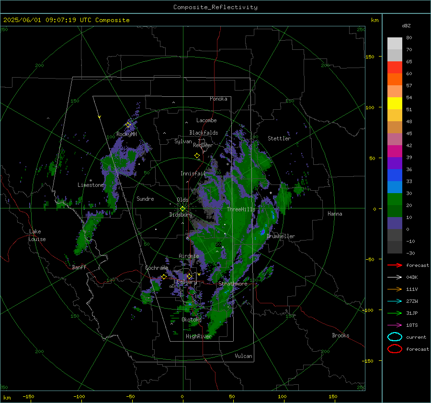The height and width of the screenshot is (403, 431).
Task: Click the Okotoks map label
Action: coord(192,320)
